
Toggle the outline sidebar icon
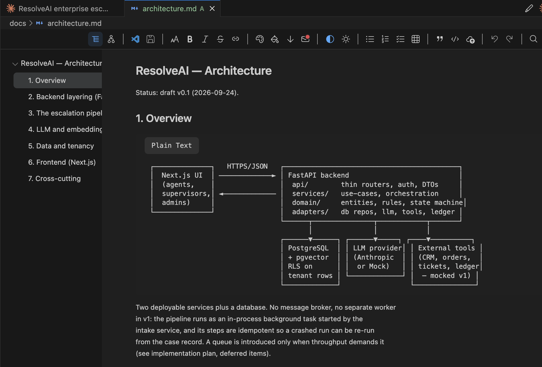[x=95, y=39]
